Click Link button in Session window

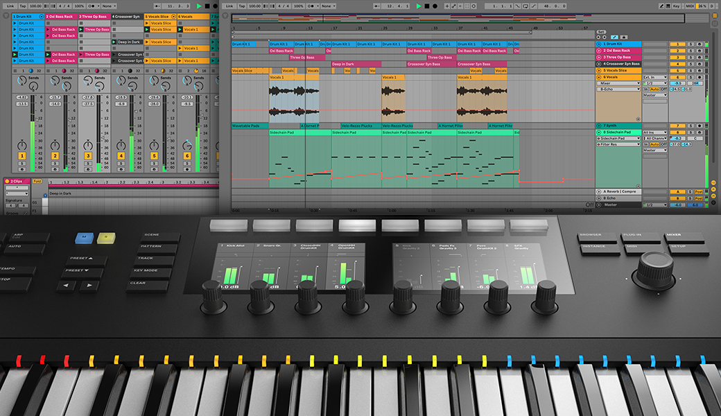click(x=10, y=6)
